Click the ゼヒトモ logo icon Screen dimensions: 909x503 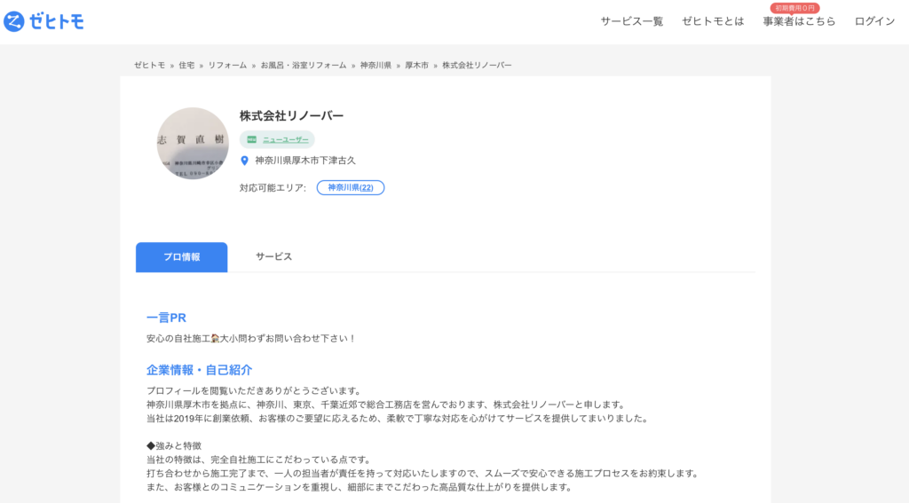[14, 21]
